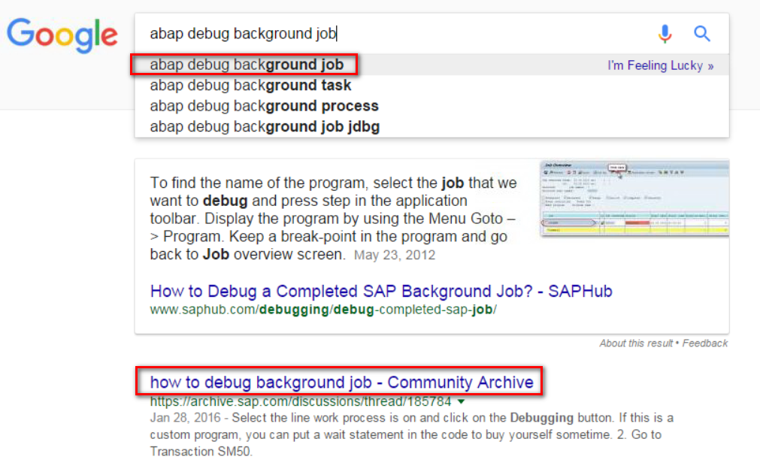
Task: Click the 'May 23, 2012' snippet date
Action: tap(395, 255)
